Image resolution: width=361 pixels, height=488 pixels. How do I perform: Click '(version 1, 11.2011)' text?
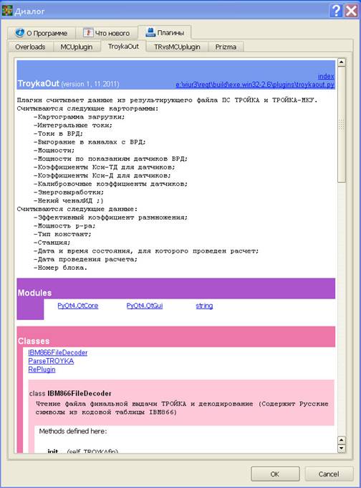[x=90, y=84]
